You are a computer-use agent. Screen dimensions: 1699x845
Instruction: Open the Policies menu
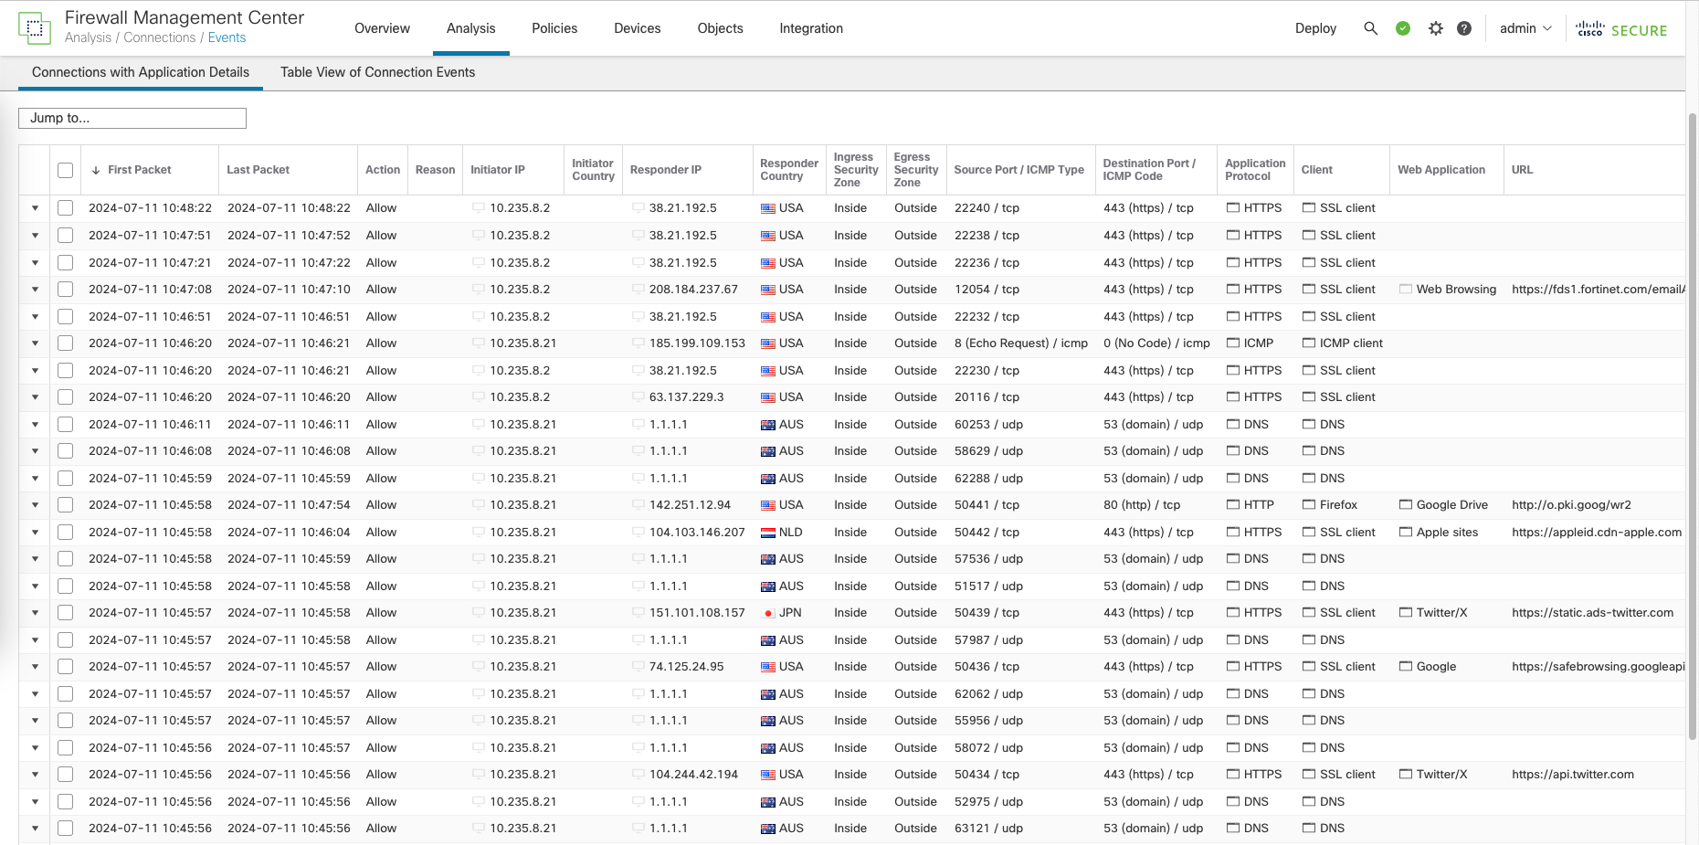(554, 28)
